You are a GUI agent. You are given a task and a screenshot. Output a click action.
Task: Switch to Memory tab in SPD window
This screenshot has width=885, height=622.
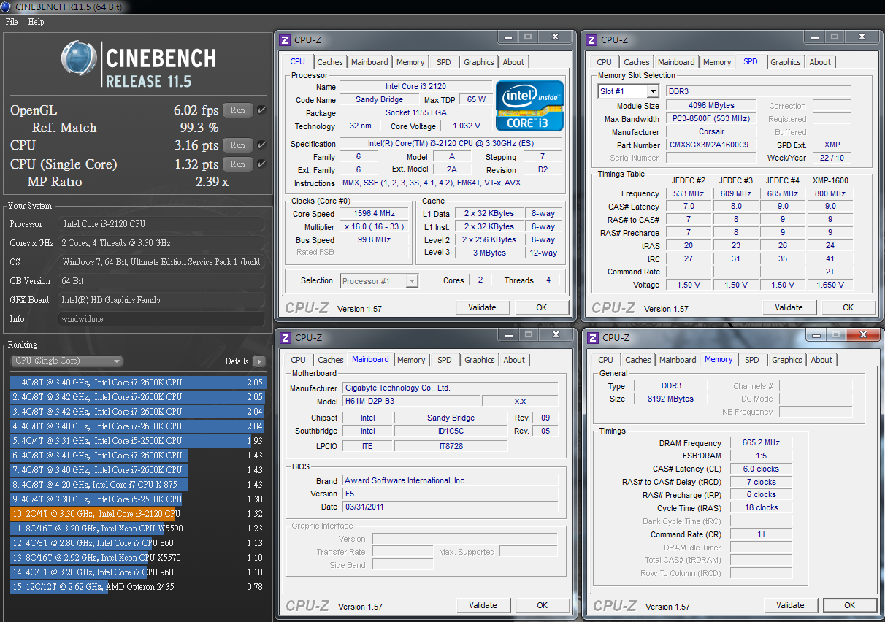[717, 62]
